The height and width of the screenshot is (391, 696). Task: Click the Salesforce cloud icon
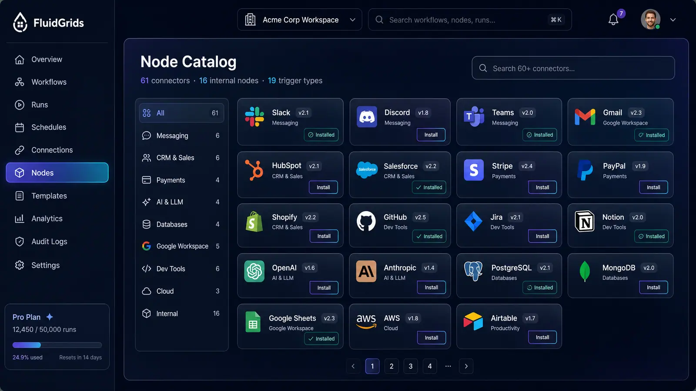[367, 169]
